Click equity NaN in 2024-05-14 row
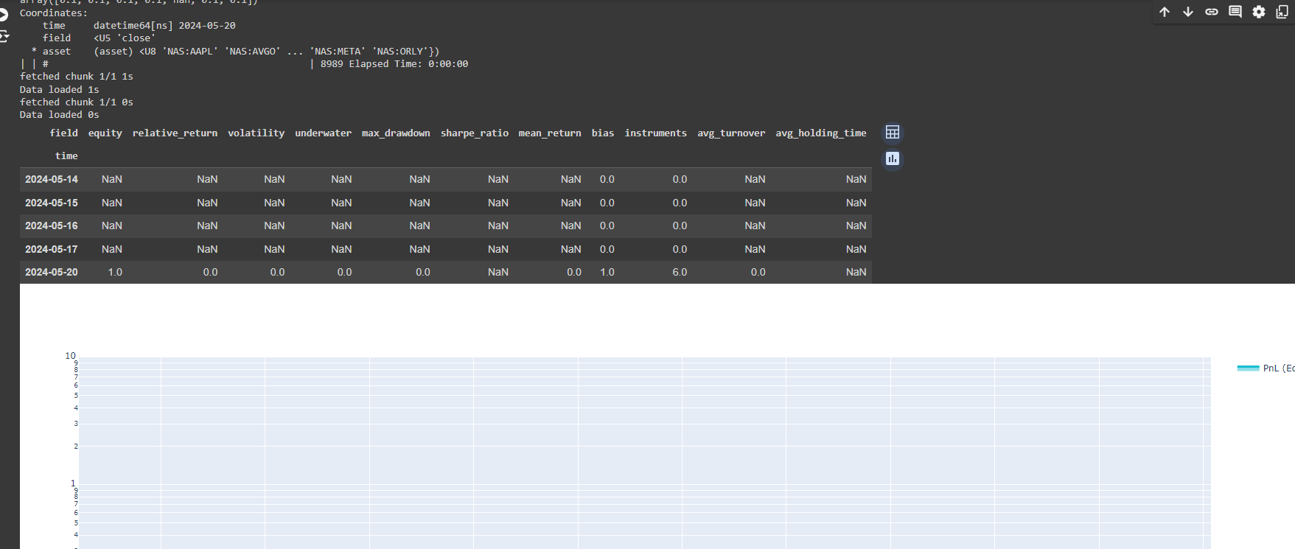Viewport: 1295px width, 549px height. click(x=112, y=180)
